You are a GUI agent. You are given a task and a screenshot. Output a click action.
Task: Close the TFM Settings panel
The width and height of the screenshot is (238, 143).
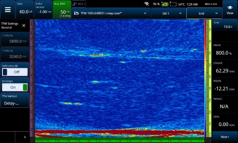[x=24, y=25]
